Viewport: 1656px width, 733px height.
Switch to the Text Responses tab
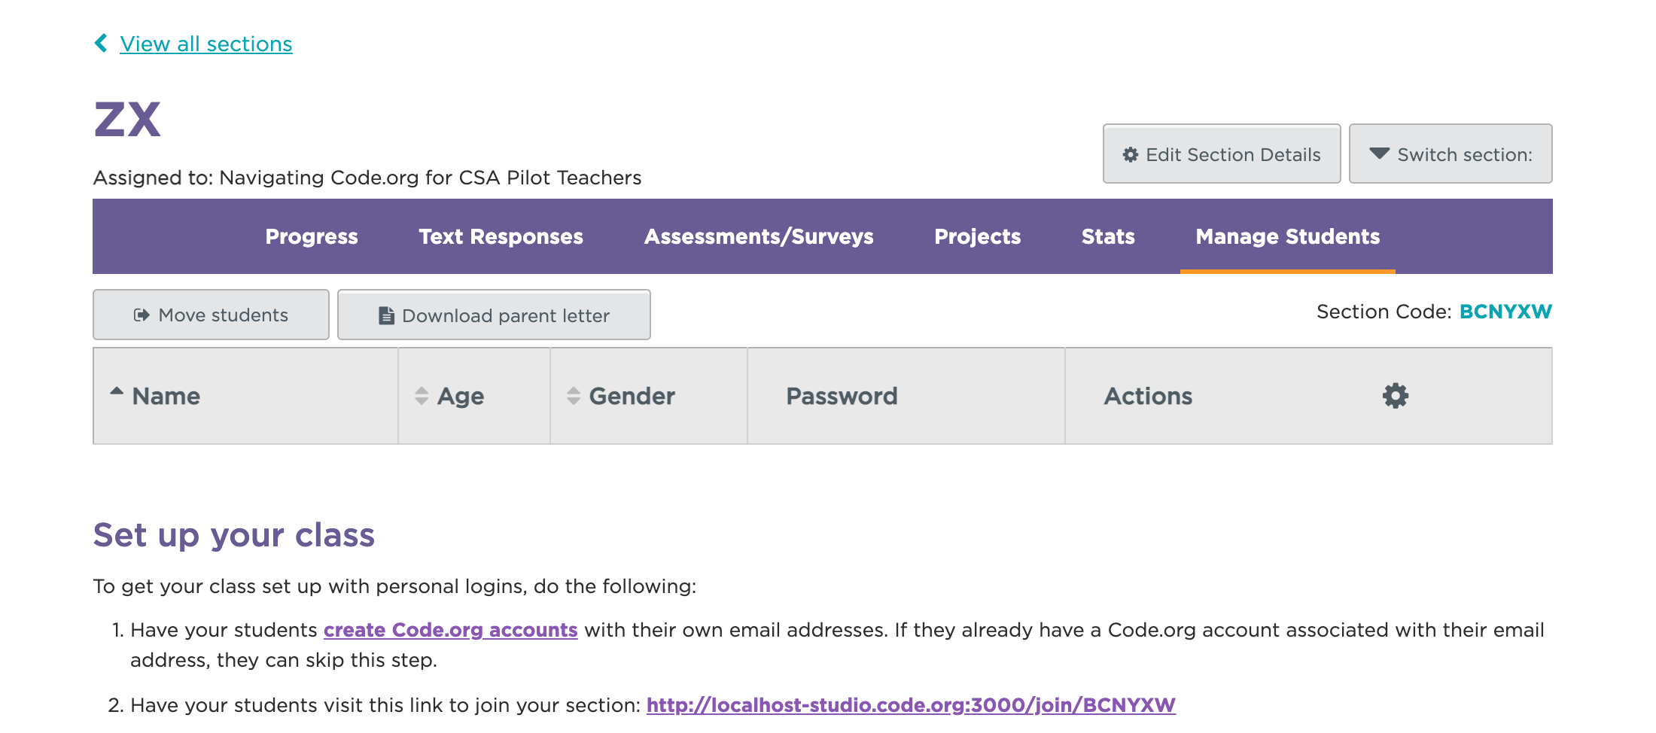pos(501,236)
